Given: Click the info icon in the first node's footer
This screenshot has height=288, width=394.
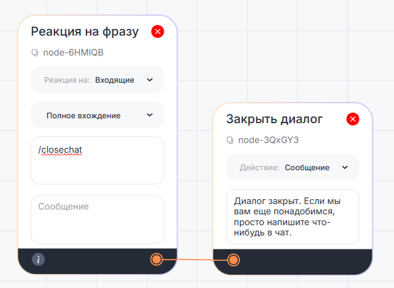Looking at the screenshot, I should point(38,260).
